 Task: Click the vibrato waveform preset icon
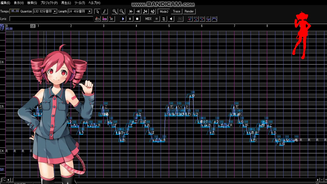pyautogui.click(x=208, y=19)
